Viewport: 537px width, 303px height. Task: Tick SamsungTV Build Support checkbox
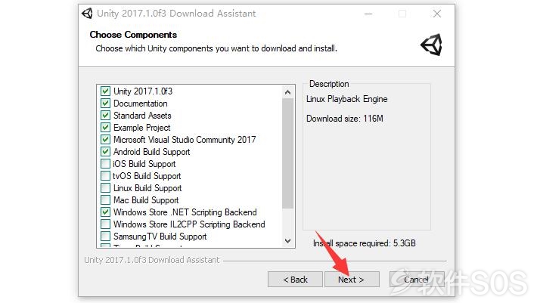pyautogui.click(x=105, y=237)
